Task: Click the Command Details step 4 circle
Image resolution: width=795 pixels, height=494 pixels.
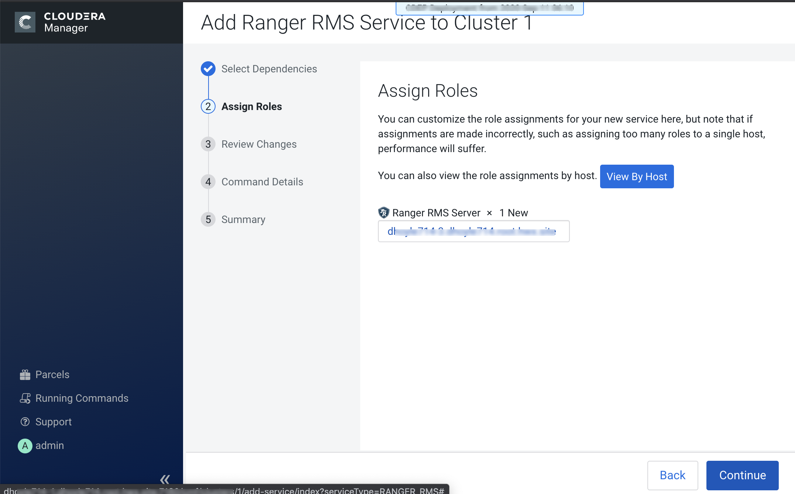Action: [208, 182]
